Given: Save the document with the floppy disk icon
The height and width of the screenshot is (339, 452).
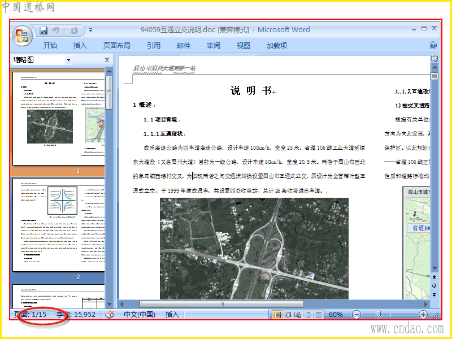Looking at the screenshot, I should pyautogui.click(x=44, y=31).
